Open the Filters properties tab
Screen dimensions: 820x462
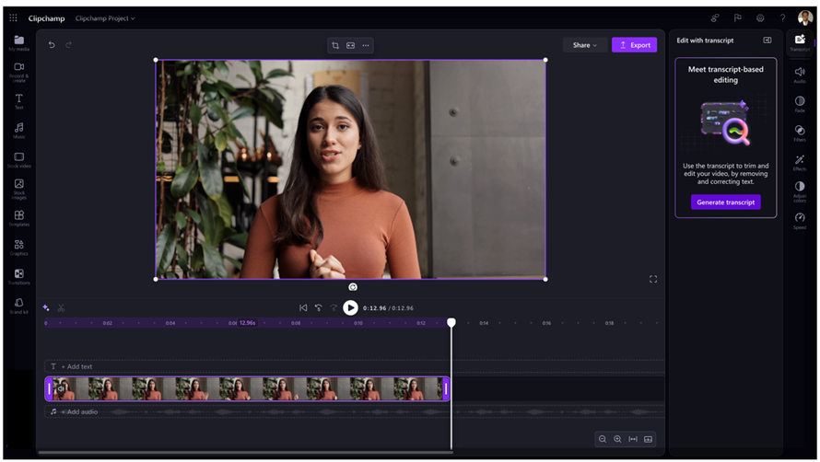tap(800, 133)
